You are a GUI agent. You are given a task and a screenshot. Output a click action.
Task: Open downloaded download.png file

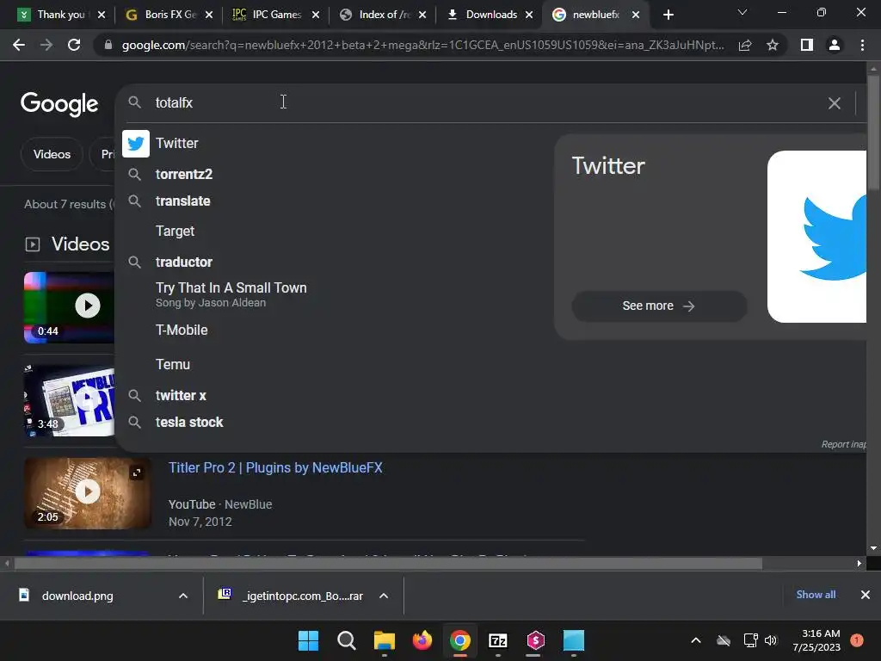(77, 596)
